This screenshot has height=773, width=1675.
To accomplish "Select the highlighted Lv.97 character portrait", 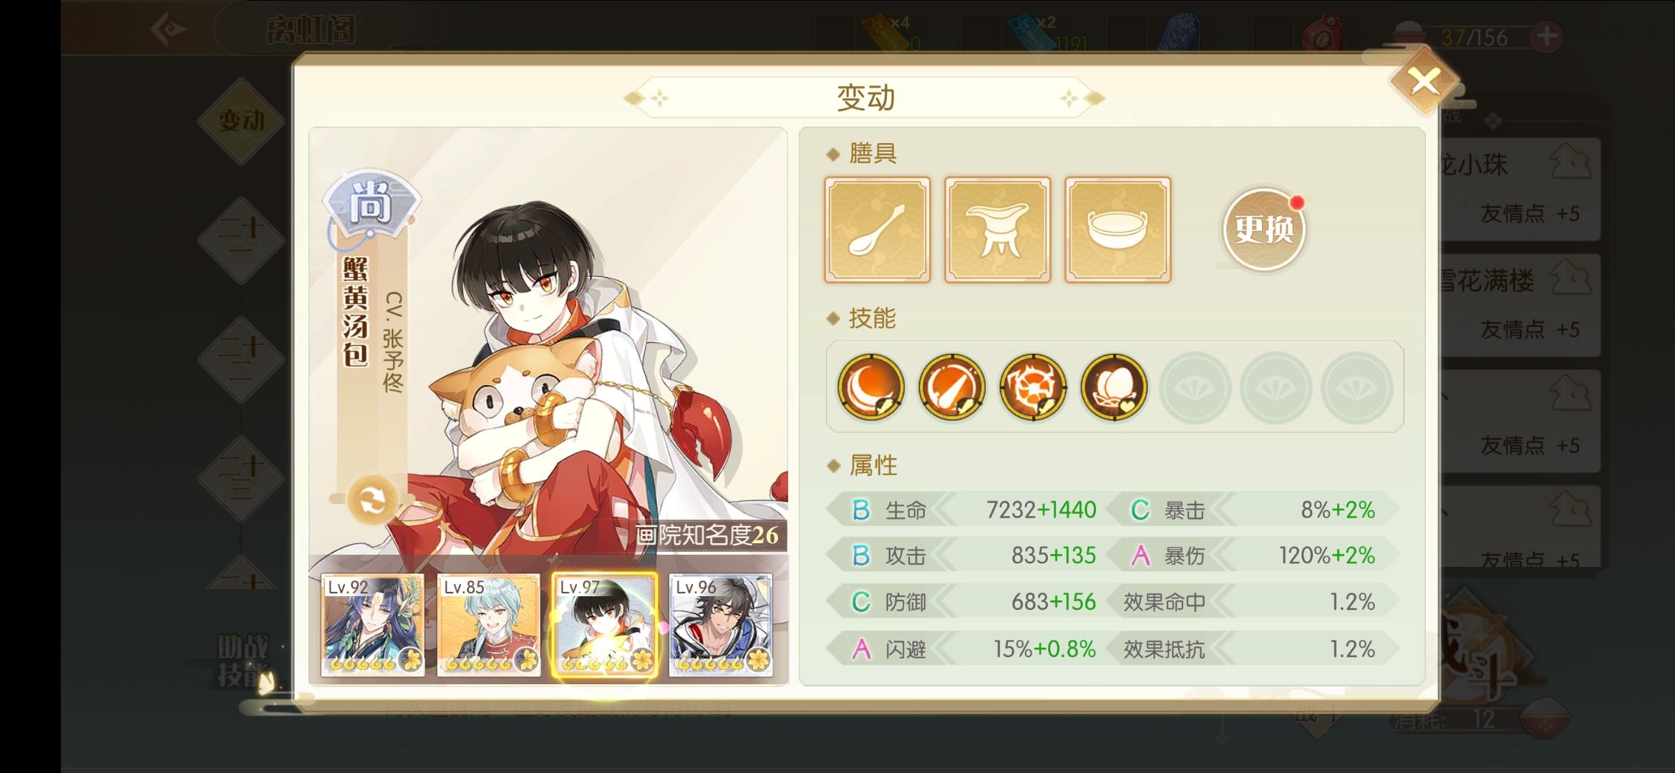I will pos(605,625).
